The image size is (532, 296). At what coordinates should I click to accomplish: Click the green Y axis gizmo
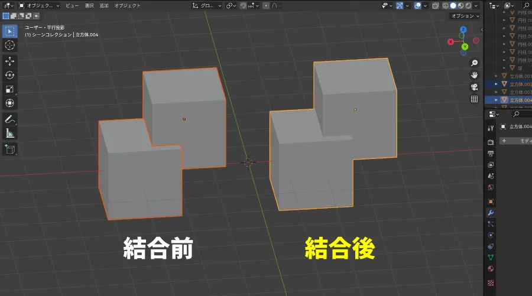coord(465,46)
